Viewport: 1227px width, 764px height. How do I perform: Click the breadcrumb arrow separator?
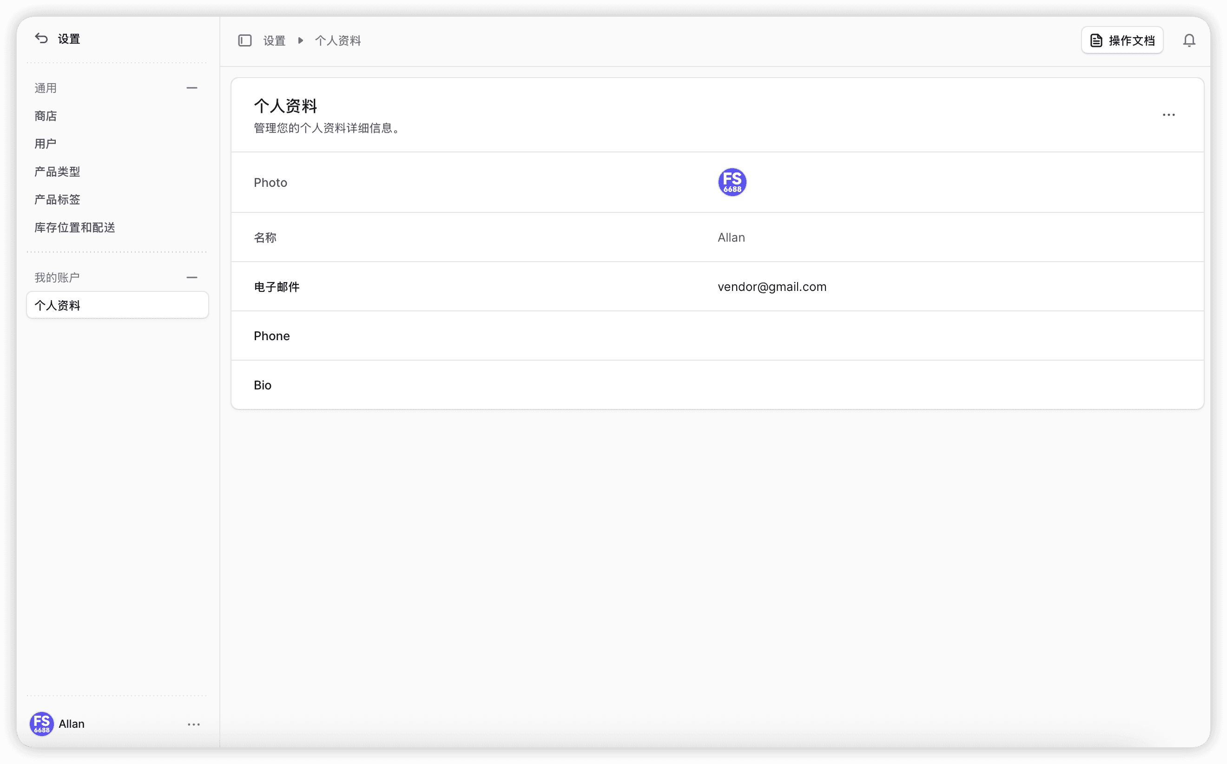pyautogui.click(x=300, y=40)
